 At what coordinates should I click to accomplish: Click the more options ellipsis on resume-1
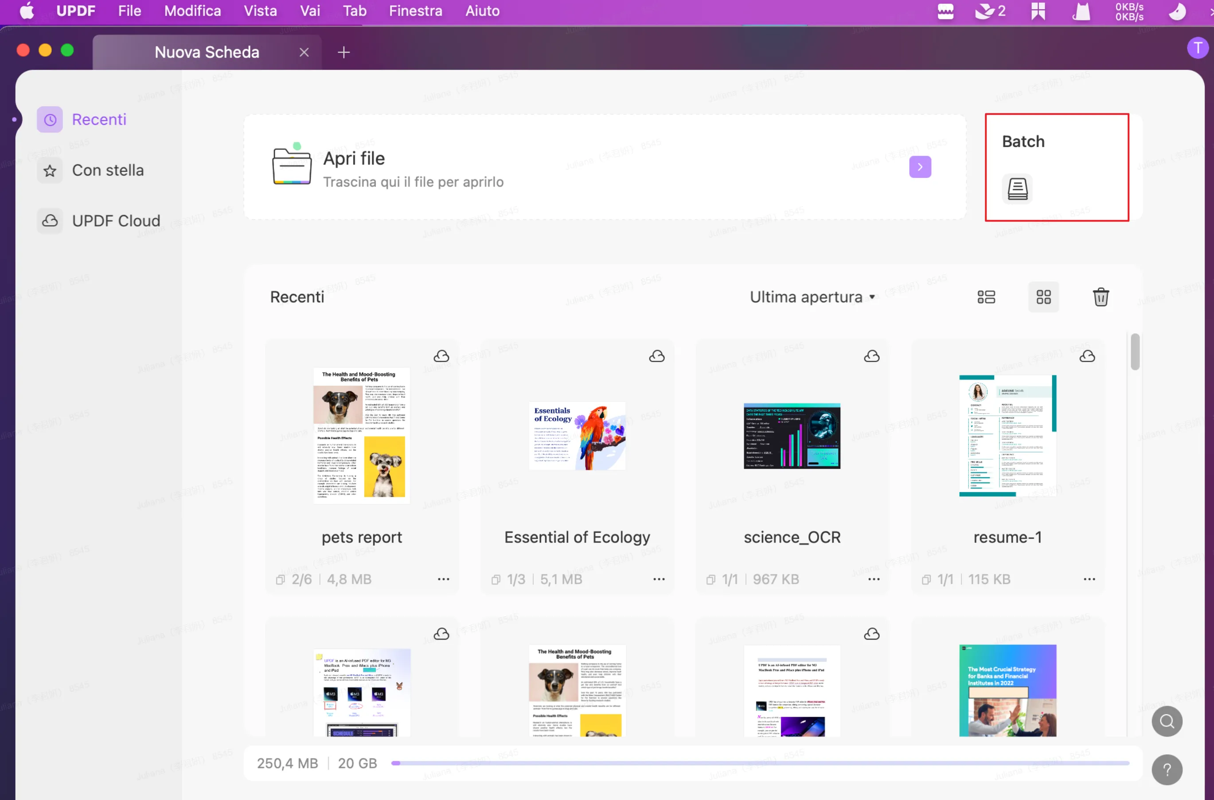click(1090, 579)
